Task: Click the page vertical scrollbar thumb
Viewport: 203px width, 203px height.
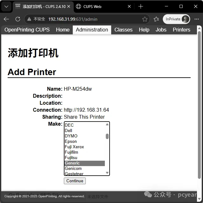Action: click(x=200, y=105)
